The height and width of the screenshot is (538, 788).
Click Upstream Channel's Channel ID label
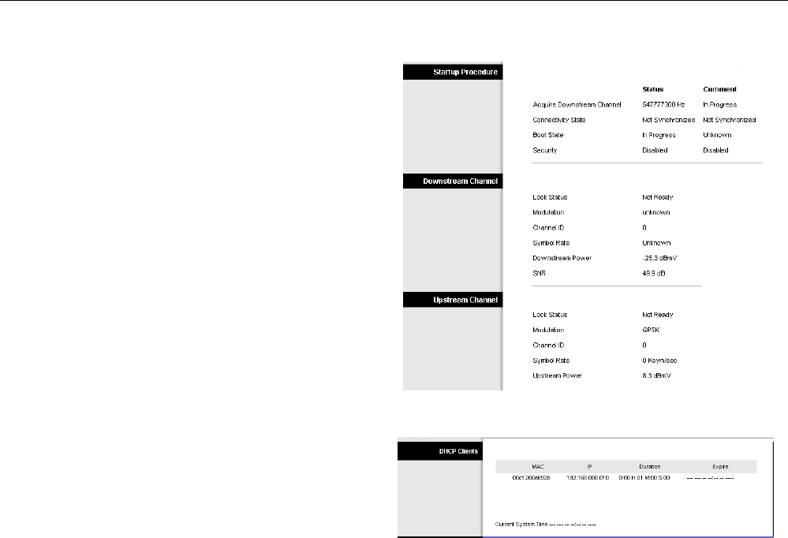point(548,345)
